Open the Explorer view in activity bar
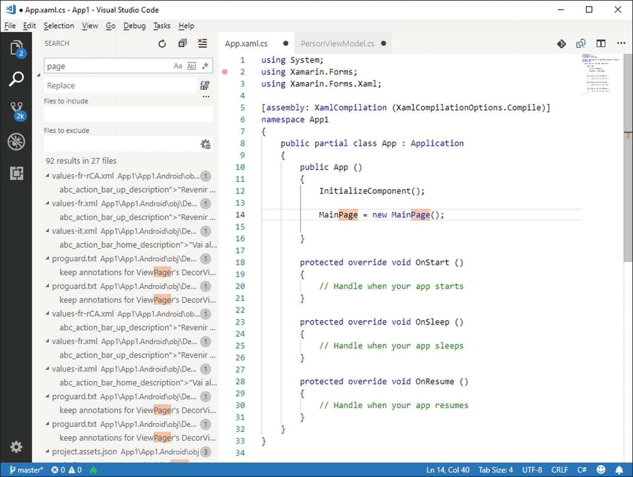 pyautogui.click(x=16, y=48)
